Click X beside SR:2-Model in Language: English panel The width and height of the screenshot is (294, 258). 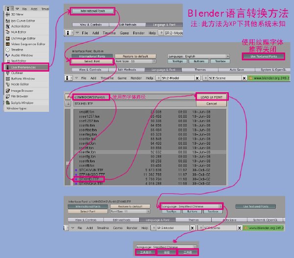(197, 78)
